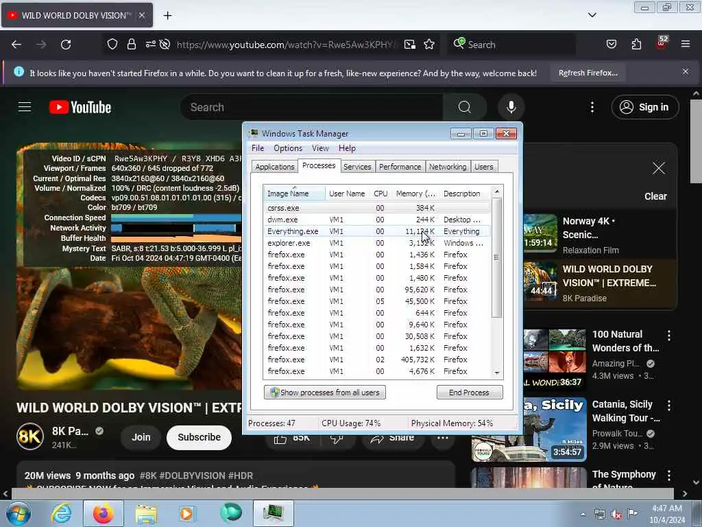The height and width of the screenshot is (527, 702).
Task: Click the site padlock icon
Action: pos(131,44)
